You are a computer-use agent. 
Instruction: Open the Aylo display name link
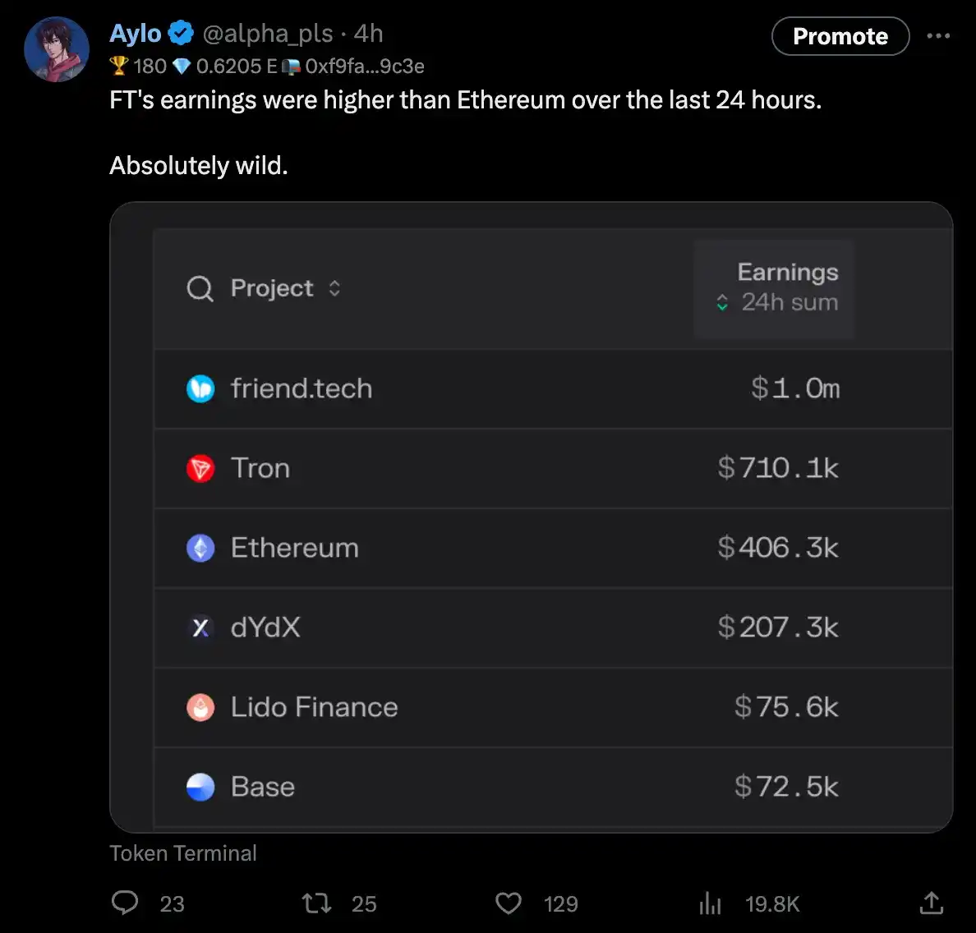136,34
